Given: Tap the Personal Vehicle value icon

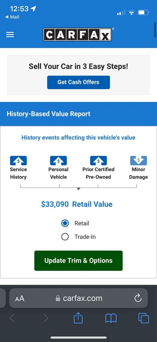Looking at the screenshot, I should [x=58, y=161].
